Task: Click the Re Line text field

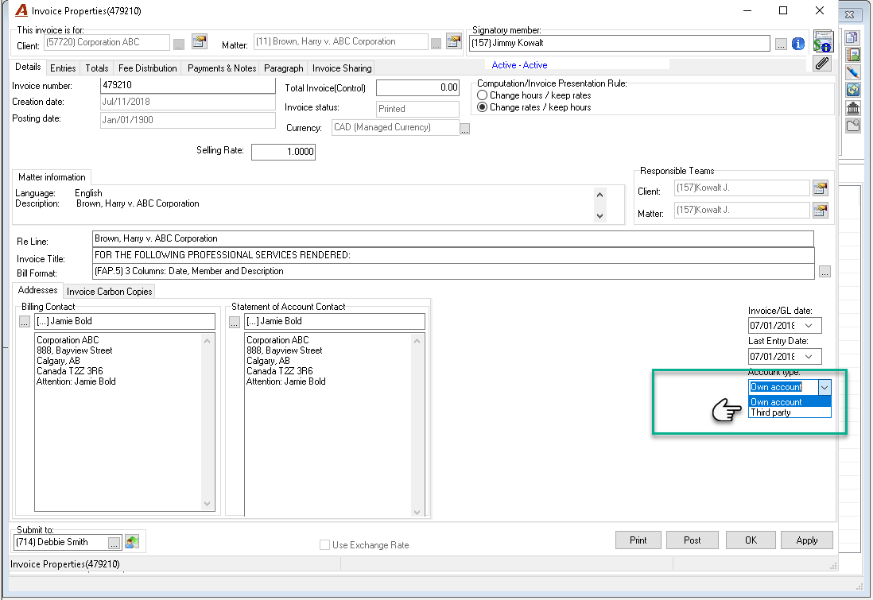Action: (452, 238)
